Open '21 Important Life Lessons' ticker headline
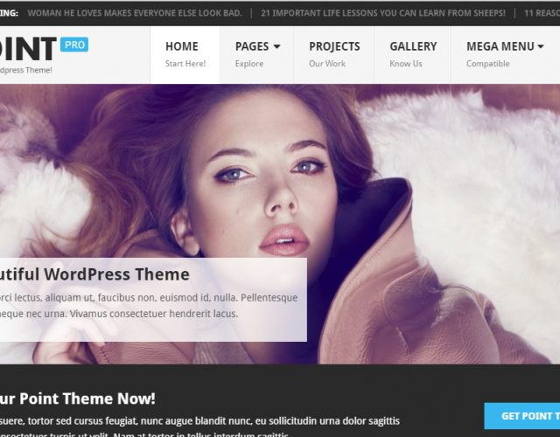This screenshot has height=437, width=560. (x=383, y=13)
